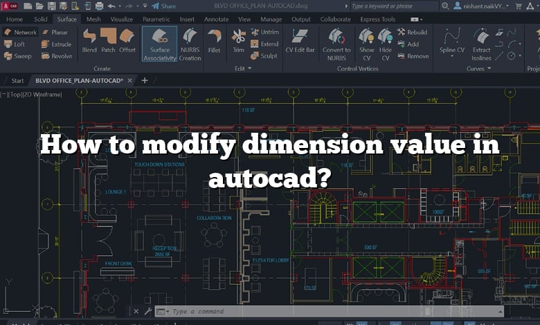The image size is (540, 325).
Task: Select the Sculpt tool
Action: coord(264,56)
